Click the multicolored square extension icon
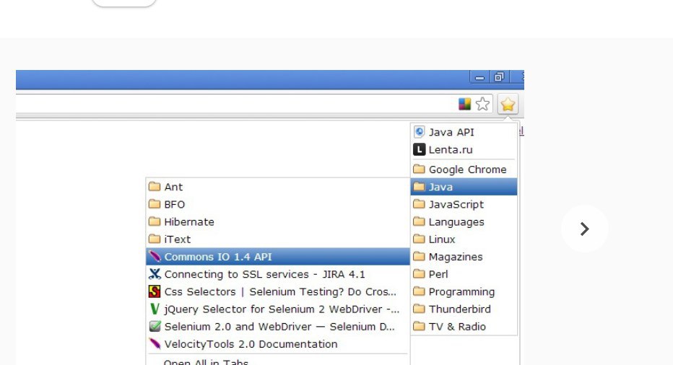 464,104
